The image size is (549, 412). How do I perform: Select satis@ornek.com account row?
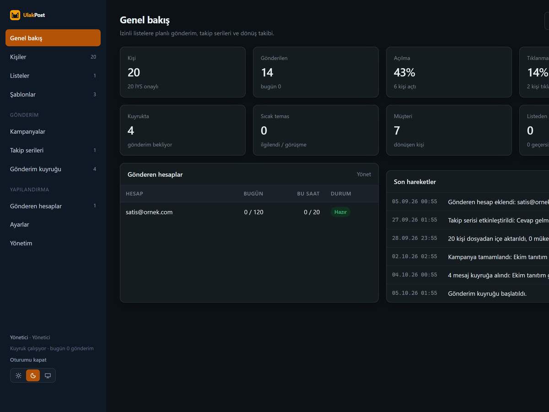point(249,212)
